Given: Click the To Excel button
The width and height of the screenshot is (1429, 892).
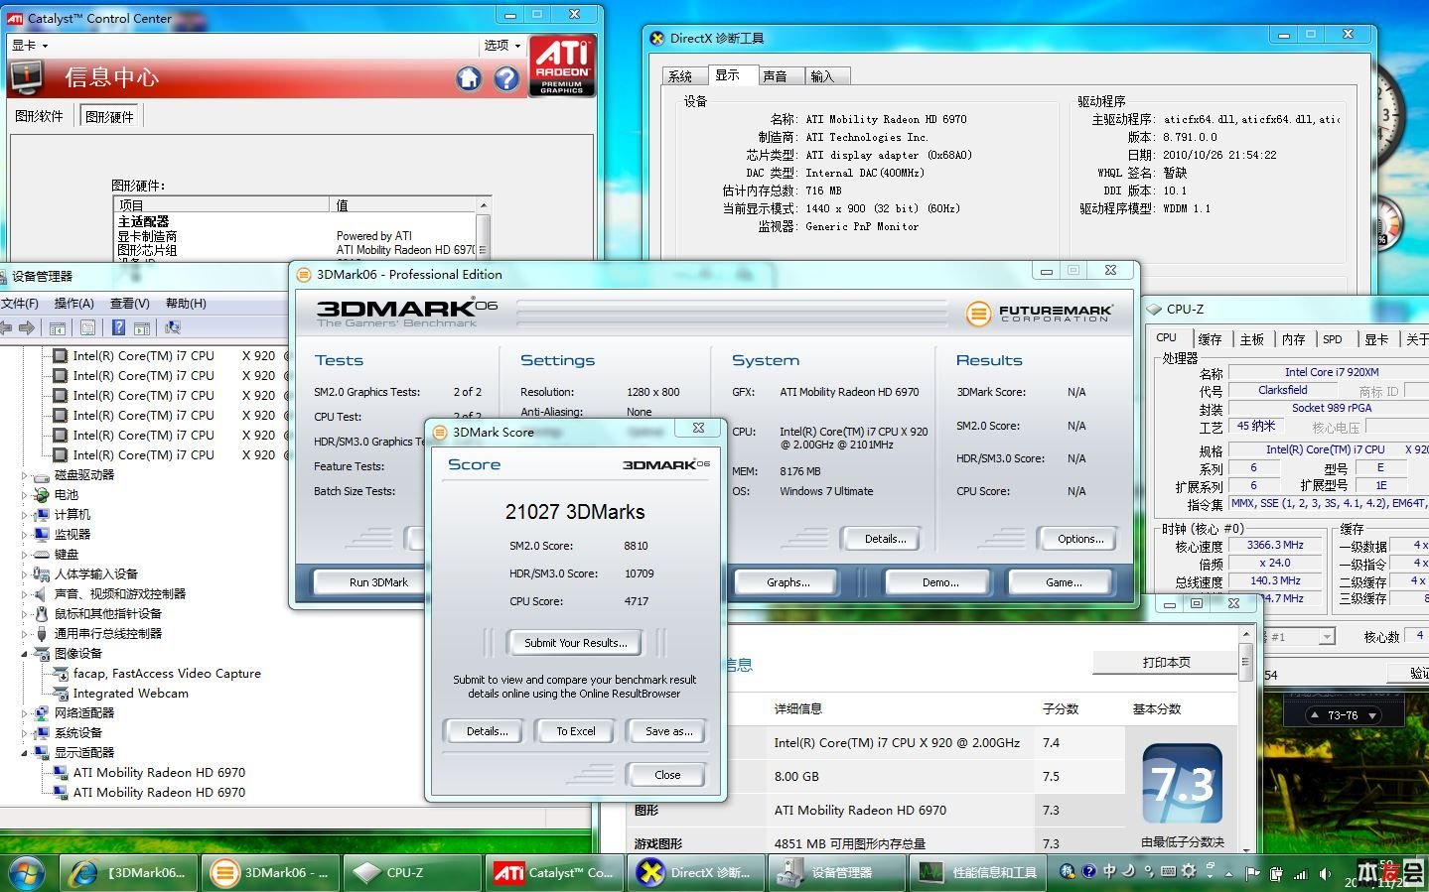Looking at the screenshot, I should 575,731.
